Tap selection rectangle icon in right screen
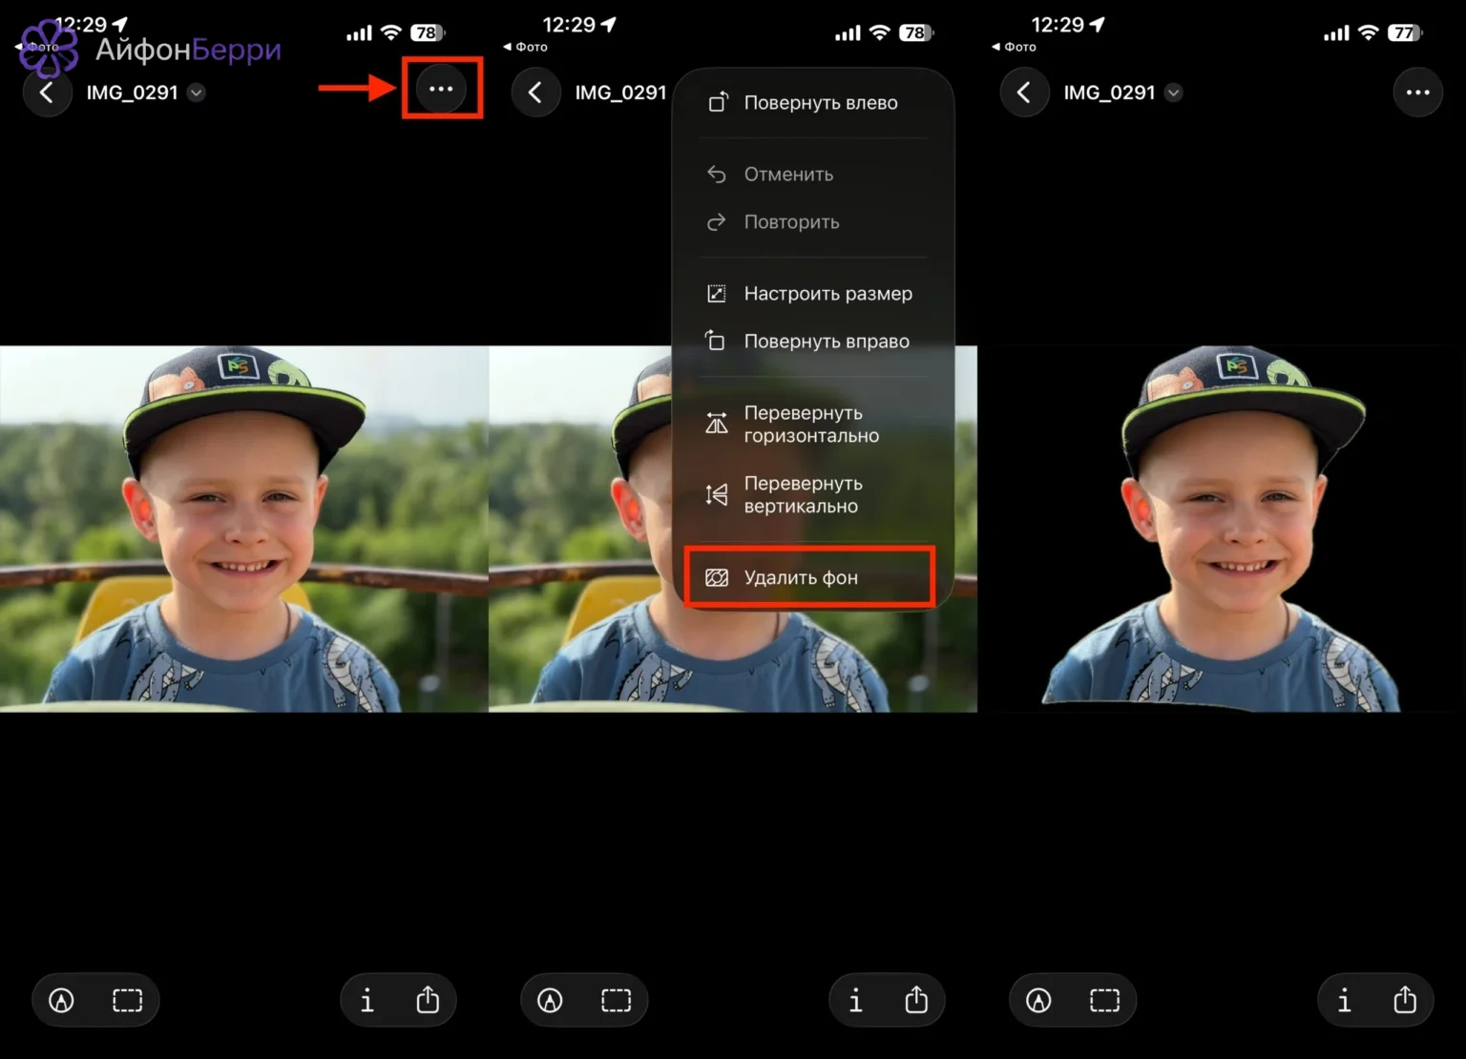The image size is (1466, 1059). click(1104, 1000)
